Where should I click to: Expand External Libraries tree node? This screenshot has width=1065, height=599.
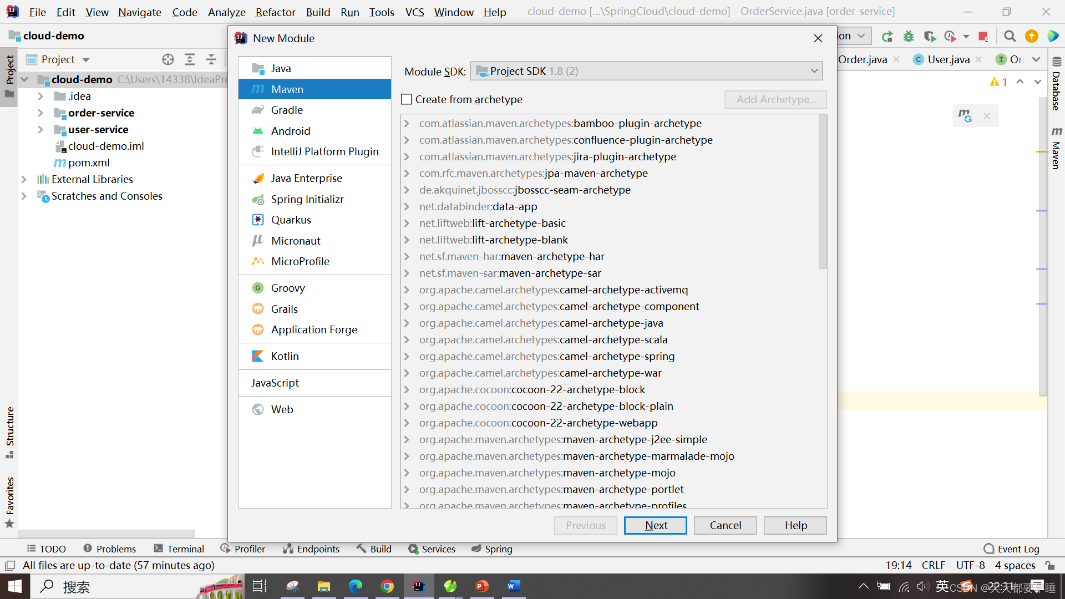click(x=24, y=179)
